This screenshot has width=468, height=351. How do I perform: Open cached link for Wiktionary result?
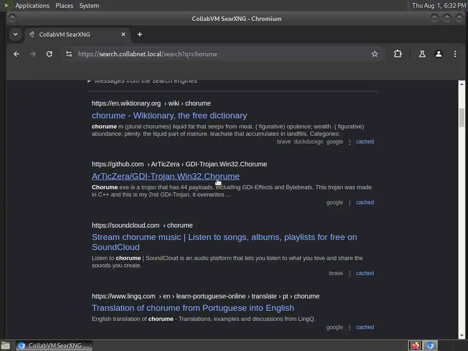click(365, 142)
